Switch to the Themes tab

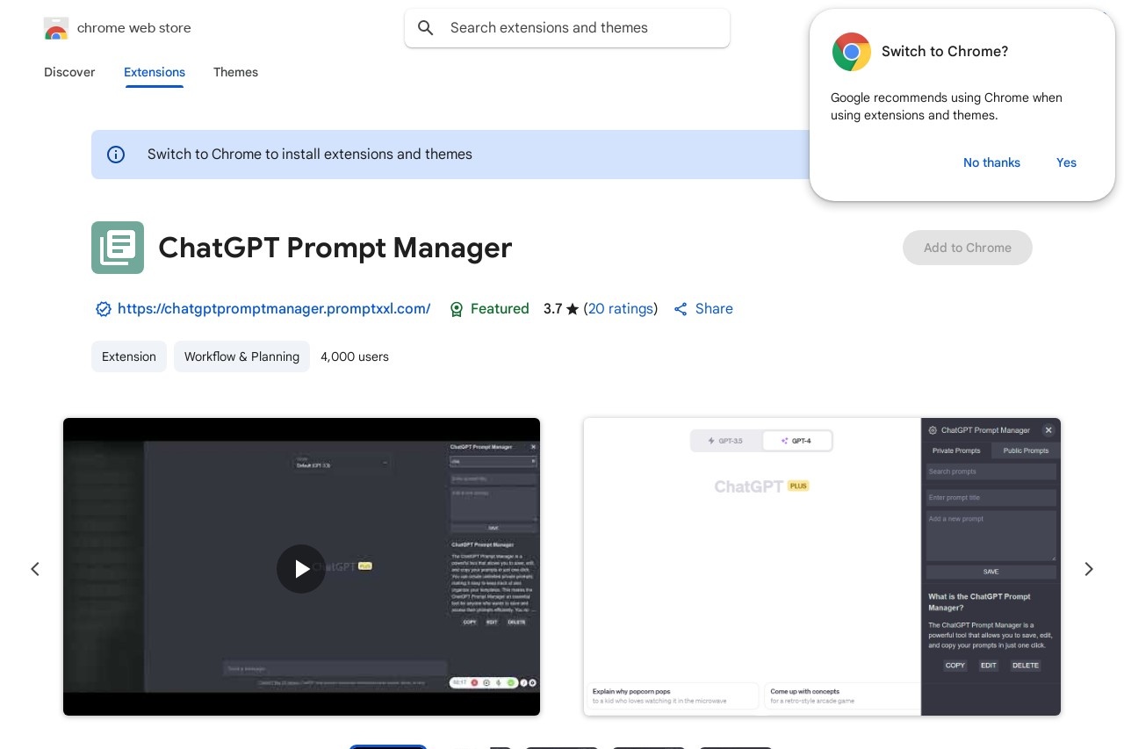(x=235, y=72)
